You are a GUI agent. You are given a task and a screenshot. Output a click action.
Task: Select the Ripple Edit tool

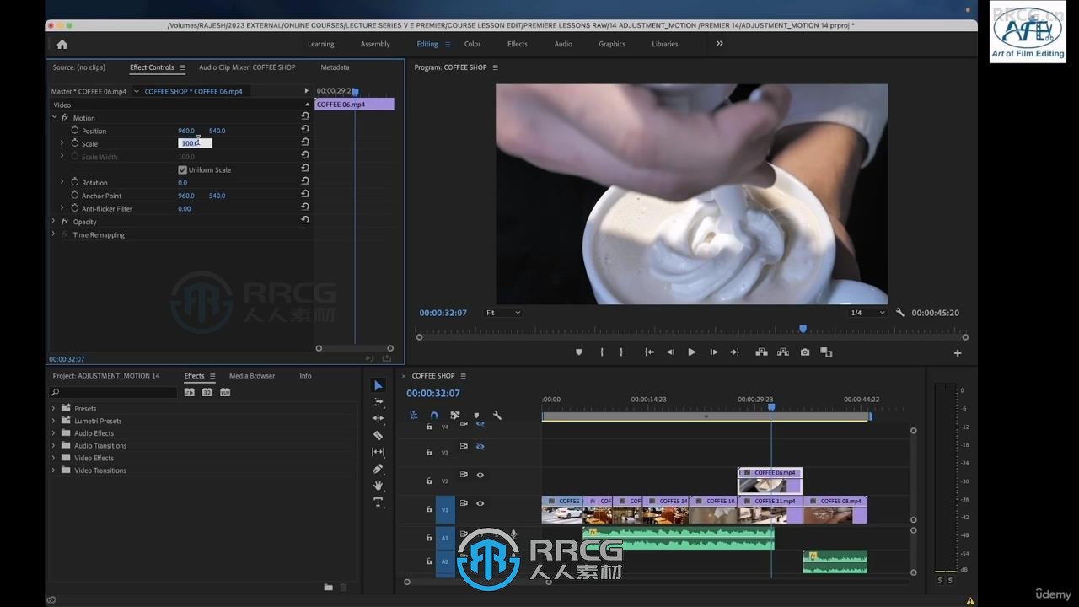[378, 418]
